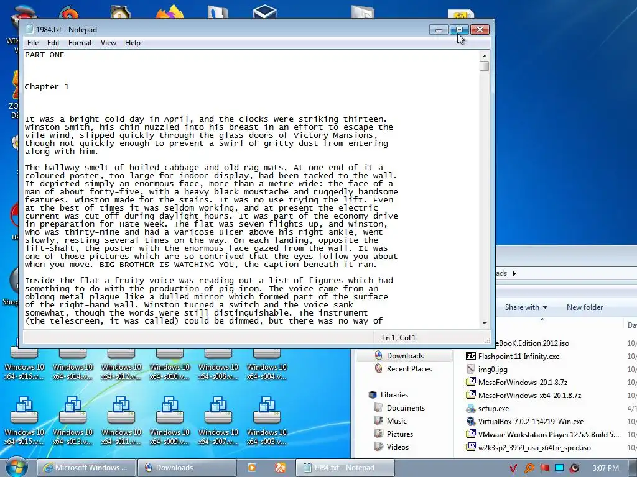Switch to Microsoft Windows Internet Explorer taskbar button
637x477 pixels.
[x=86, y=468]
